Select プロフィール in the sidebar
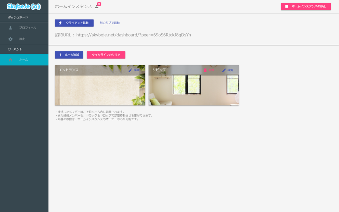The height and width of the screenshot is (212, 339). (24, 28)
